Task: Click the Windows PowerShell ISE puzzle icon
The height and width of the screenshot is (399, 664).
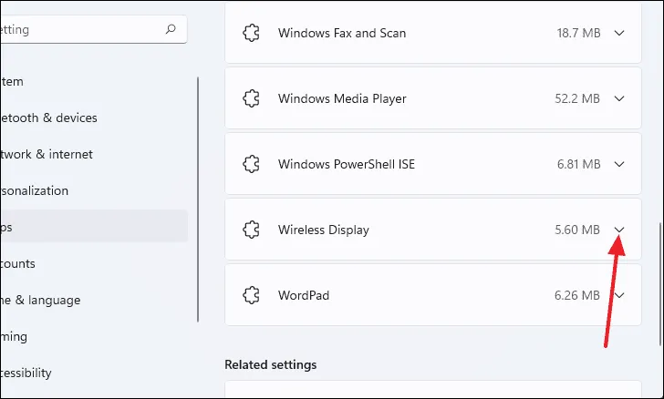Action: [251, 164]
